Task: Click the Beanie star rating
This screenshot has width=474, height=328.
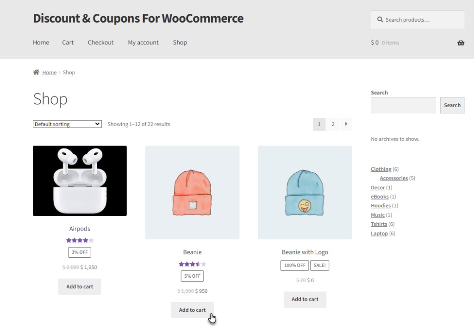Action: coord(192,264)
